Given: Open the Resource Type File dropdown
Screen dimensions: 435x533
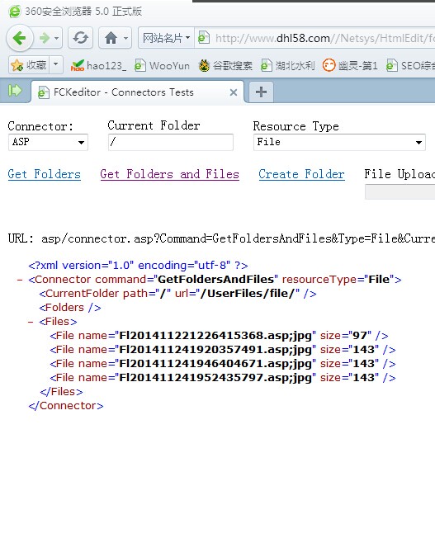Looking at the screenshot, I should [339, 142].
